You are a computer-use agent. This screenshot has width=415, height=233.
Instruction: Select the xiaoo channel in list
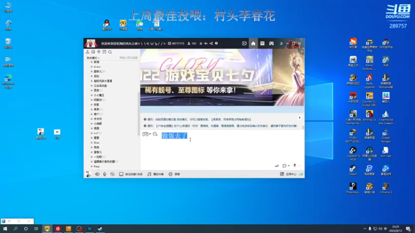[97, 67]
